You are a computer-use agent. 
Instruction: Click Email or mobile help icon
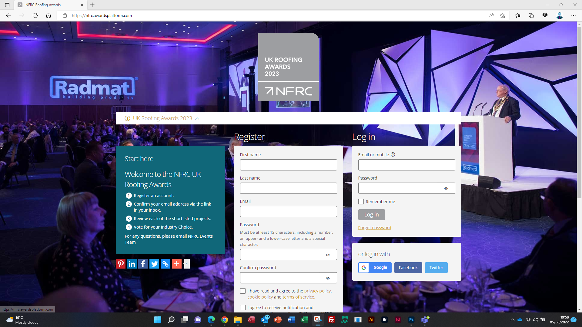point(393,155)
